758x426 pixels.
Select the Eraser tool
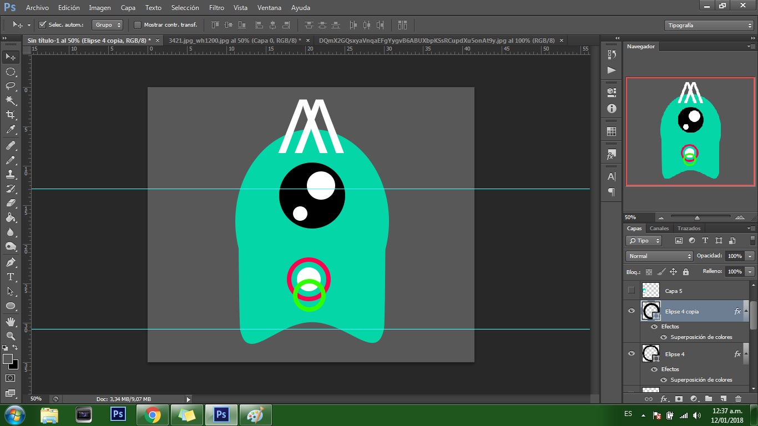[x=11, y=203]
